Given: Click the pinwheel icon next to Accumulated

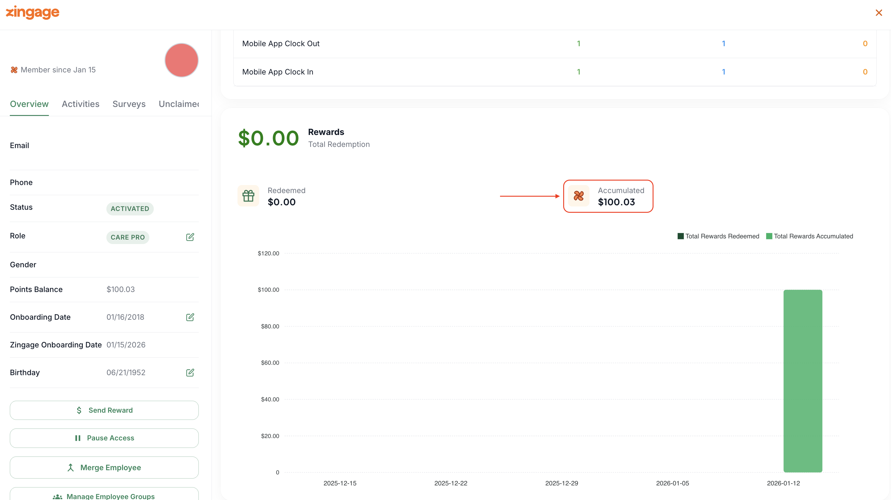Looking at the screenshot, I should pyautogui.click(x=579, y=196).
